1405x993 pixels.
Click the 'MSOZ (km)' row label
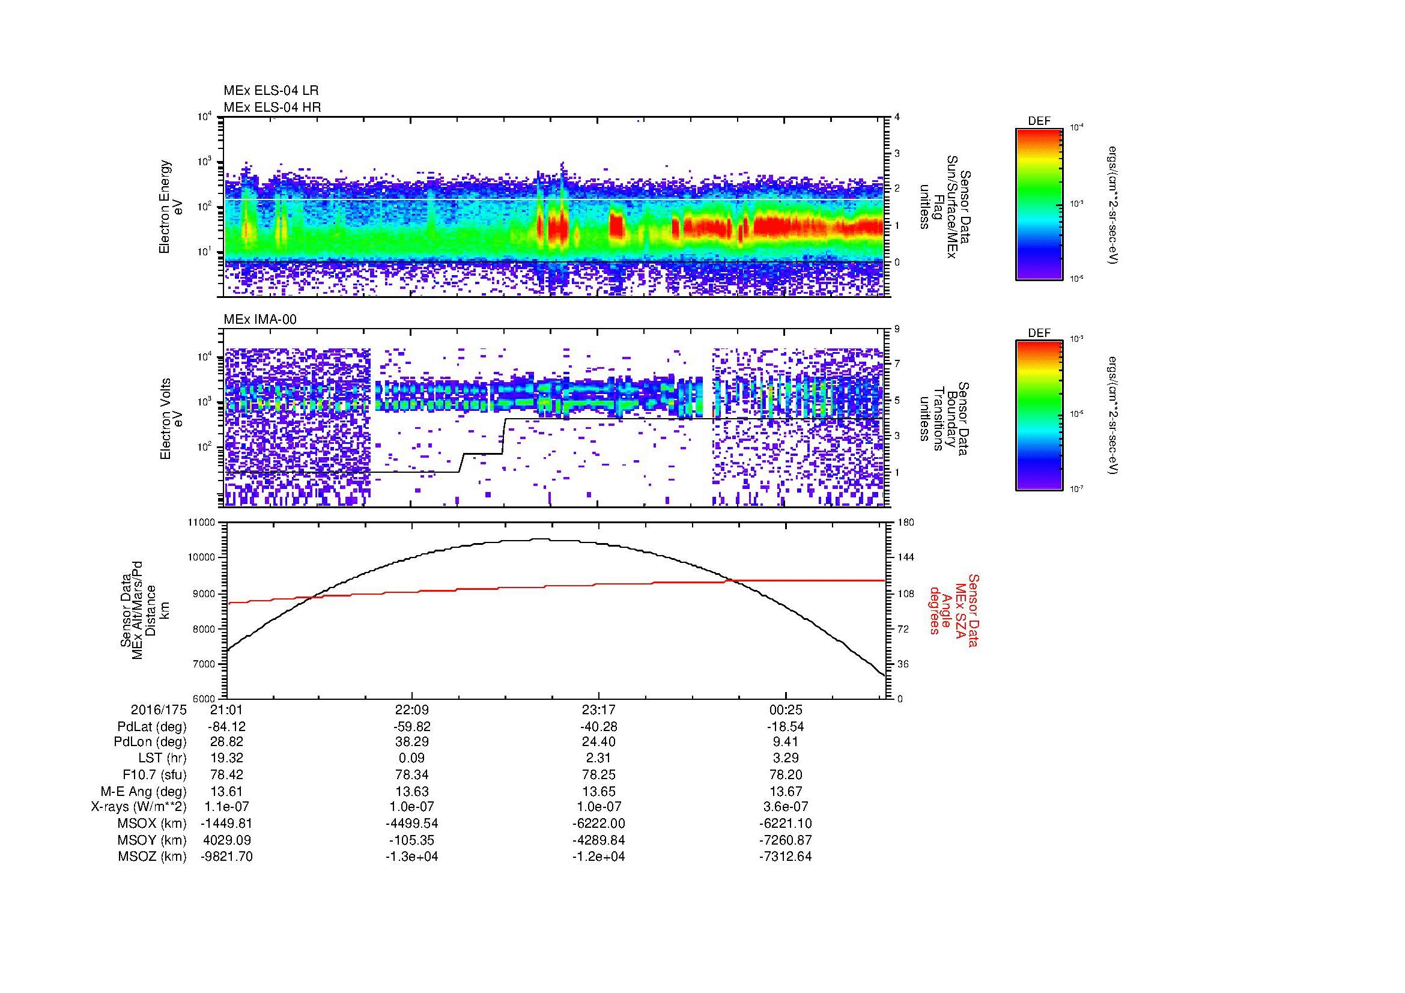(153, 857)
